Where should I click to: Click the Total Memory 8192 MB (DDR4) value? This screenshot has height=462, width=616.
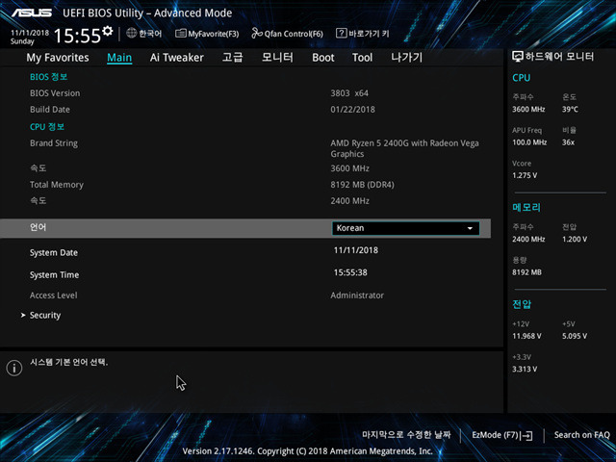(x=362, y=185)
